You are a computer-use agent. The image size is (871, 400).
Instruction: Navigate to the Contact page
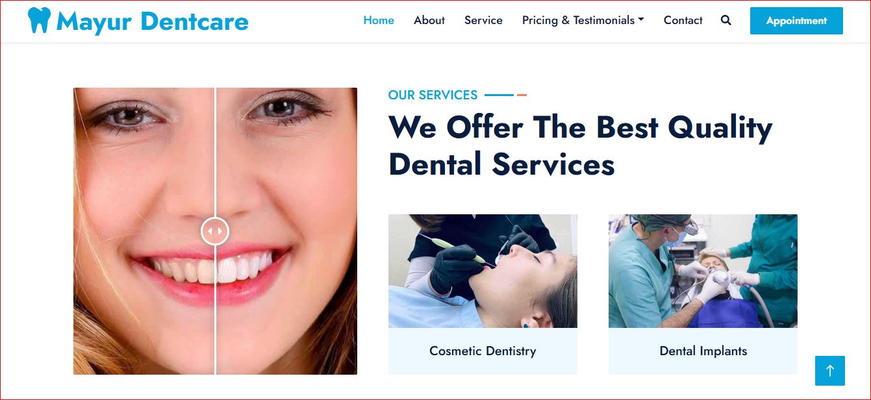683,20
